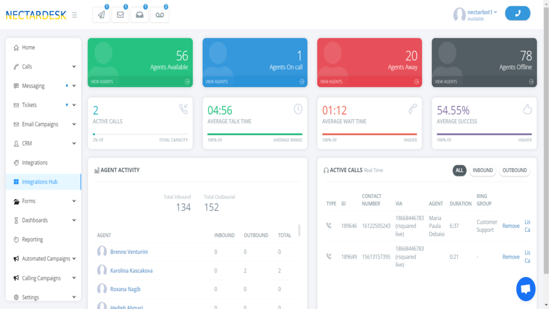Click contact number 16122505243
The width and height of the screenshot is (549, 309).
376,226
